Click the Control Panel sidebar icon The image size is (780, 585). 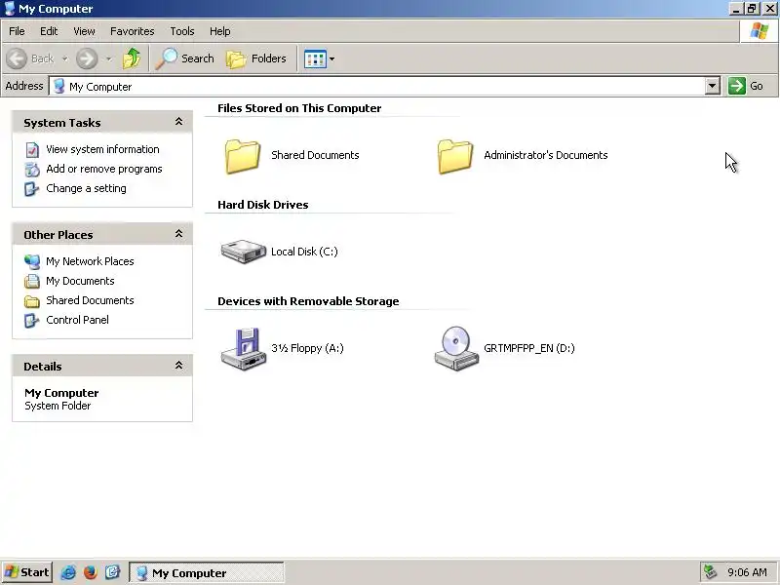point(32,321)
